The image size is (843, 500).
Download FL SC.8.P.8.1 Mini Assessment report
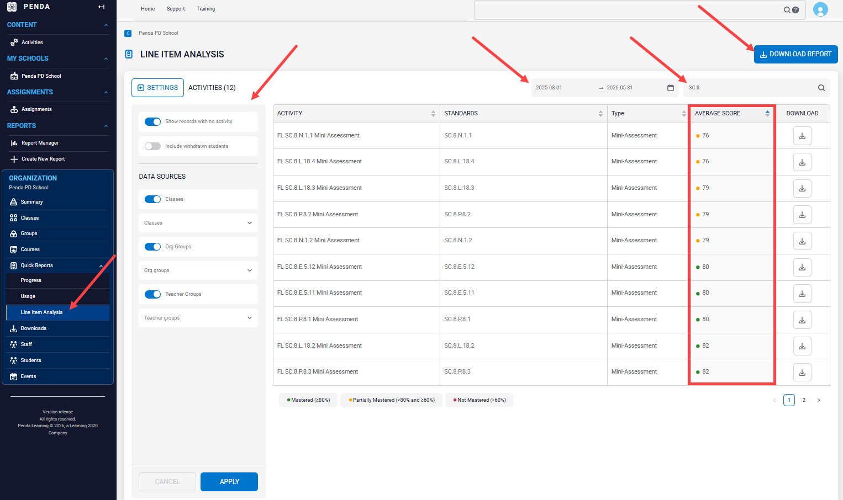pos(802,320)
